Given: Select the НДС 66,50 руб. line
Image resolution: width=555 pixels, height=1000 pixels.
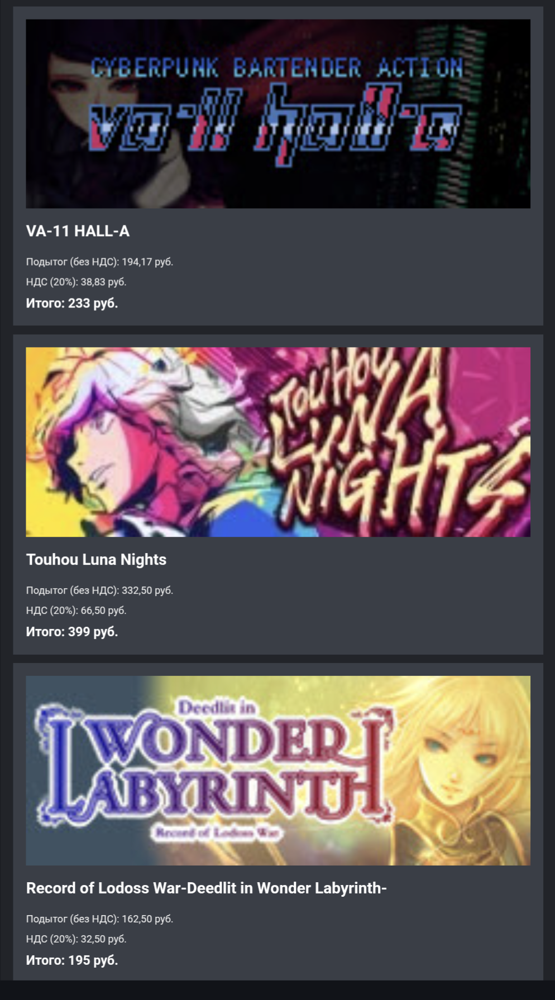Looking at the screenshot, I should tap(76, 610).
